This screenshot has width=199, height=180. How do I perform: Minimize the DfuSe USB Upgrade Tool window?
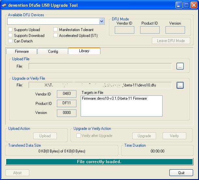[x=179, y=5]
